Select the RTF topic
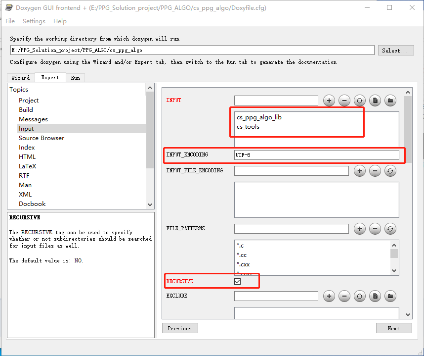The image size is (424, 356). coord(24,176)
